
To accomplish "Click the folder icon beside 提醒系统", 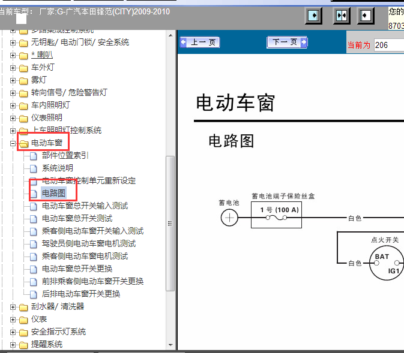I will tap(23, 345).
